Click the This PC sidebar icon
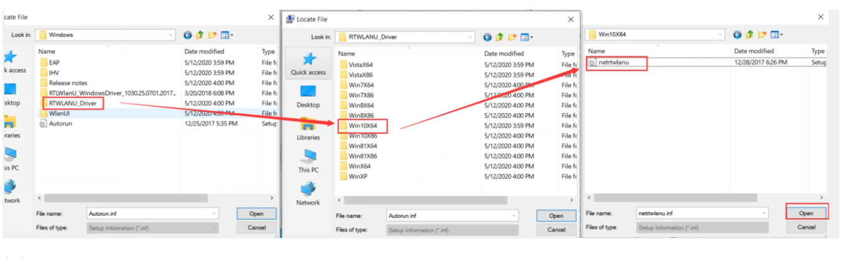The image size is (852, 258). (308, 161)
